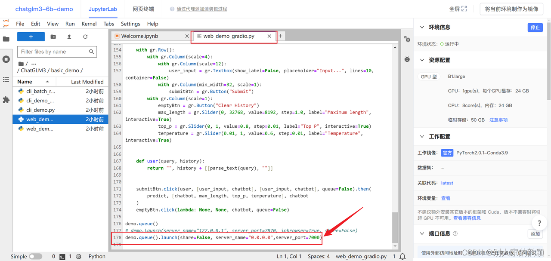The width and height of the screenshot is (551, 261).
Task: Open the extension manager puzzle icon
Action: point(6,100)
